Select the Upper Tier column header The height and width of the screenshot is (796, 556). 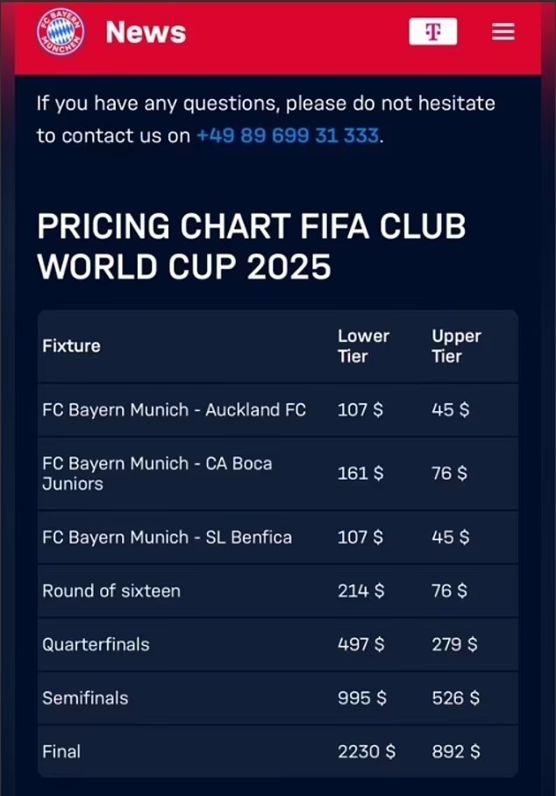[x=456, y=345]
